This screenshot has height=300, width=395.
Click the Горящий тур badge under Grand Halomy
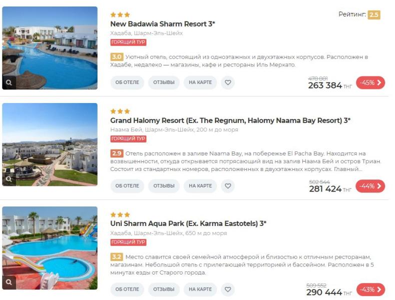128,138
